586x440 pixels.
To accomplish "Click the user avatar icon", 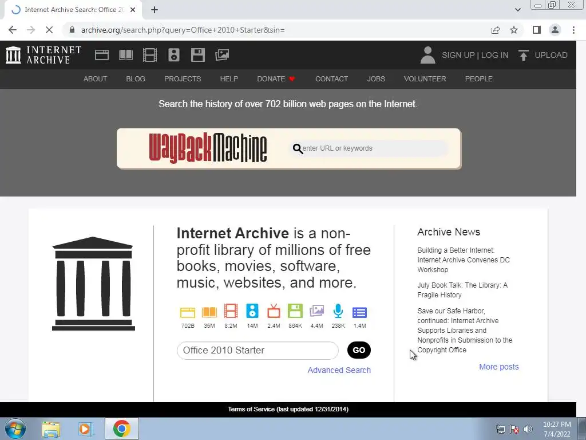I will (427, 55).
